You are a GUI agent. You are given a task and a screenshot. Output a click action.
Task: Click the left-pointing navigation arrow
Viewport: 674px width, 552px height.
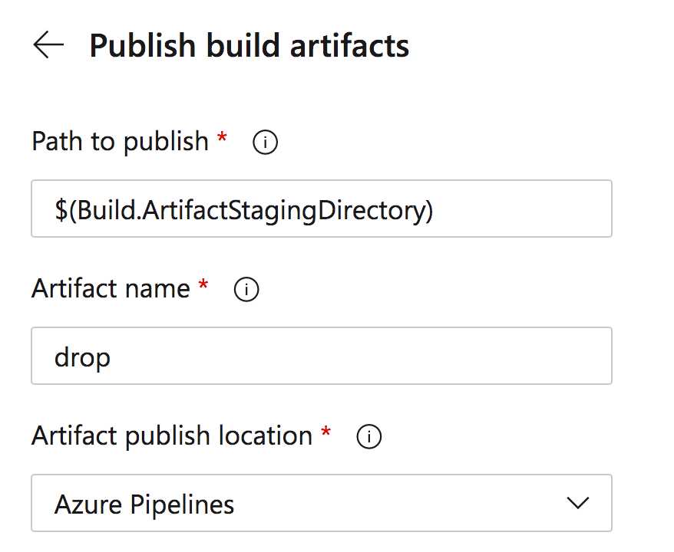(x=49, y=45)
